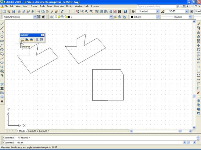The image size is (201, 150).
Task: Select the Rectangle tool in Draw toolbar
Action: click(x=2, y=41)
